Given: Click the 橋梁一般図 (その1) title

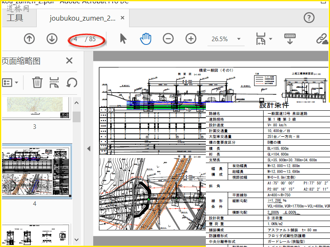Looking at the screenshot, I should [216, 70].
